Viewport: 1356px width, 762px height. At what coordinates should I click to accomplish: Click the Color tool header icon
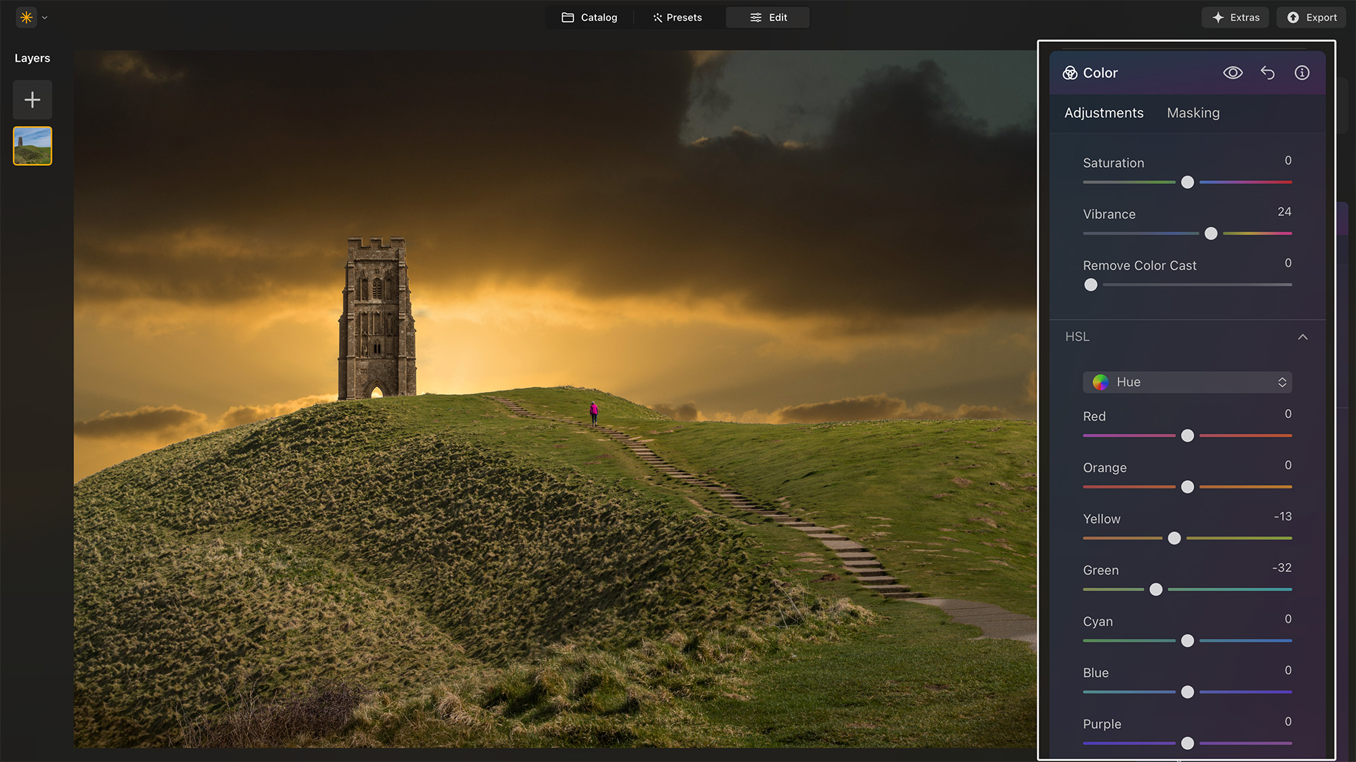tap(1070, 72)
